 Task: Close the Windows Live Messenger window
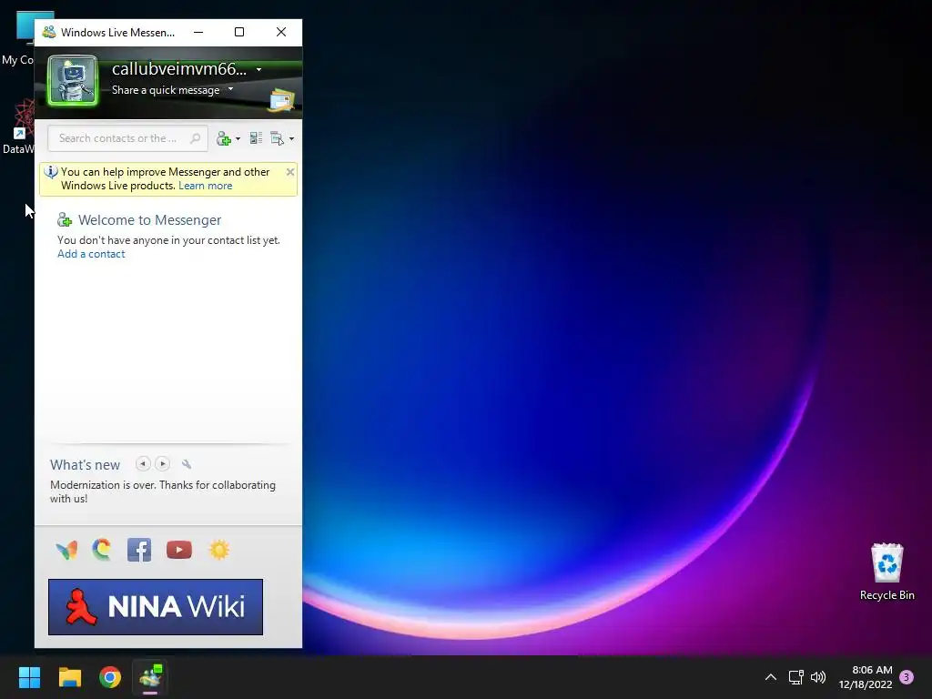click(x=281, y=32)
